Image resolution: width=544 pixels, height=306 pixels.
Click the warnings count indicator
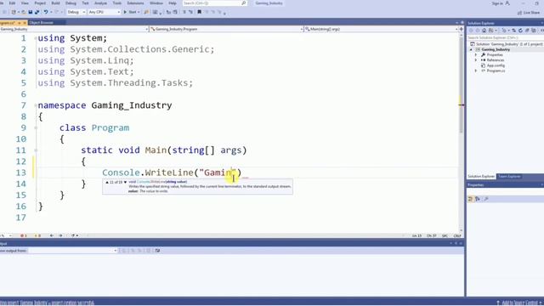click(x=37, y=236)
